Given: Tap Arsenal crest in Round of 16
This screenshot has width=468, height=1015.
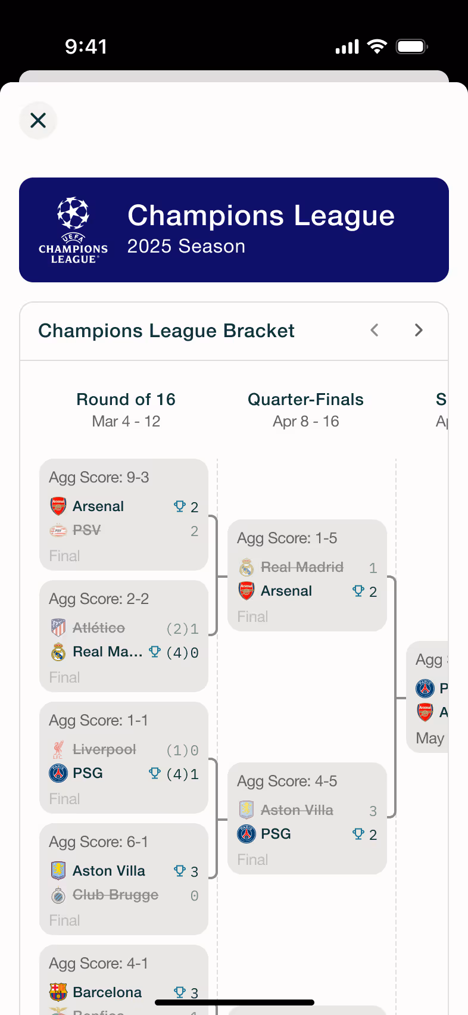Looking at the screenshot, I should [58, 506].
